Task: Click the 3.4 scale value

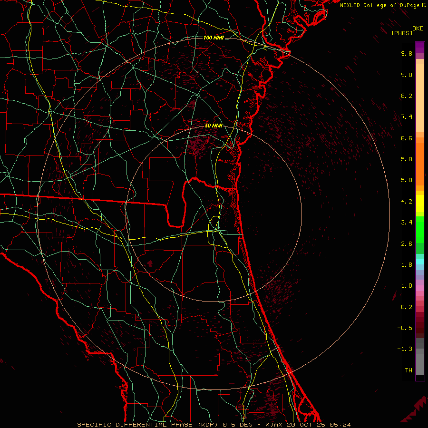Action: pyautogui.click(x=407, y=223)
